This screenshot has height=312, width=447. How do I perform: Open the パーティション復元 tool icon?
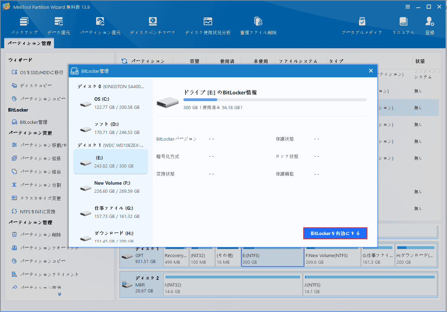click(x=100, y=26)
